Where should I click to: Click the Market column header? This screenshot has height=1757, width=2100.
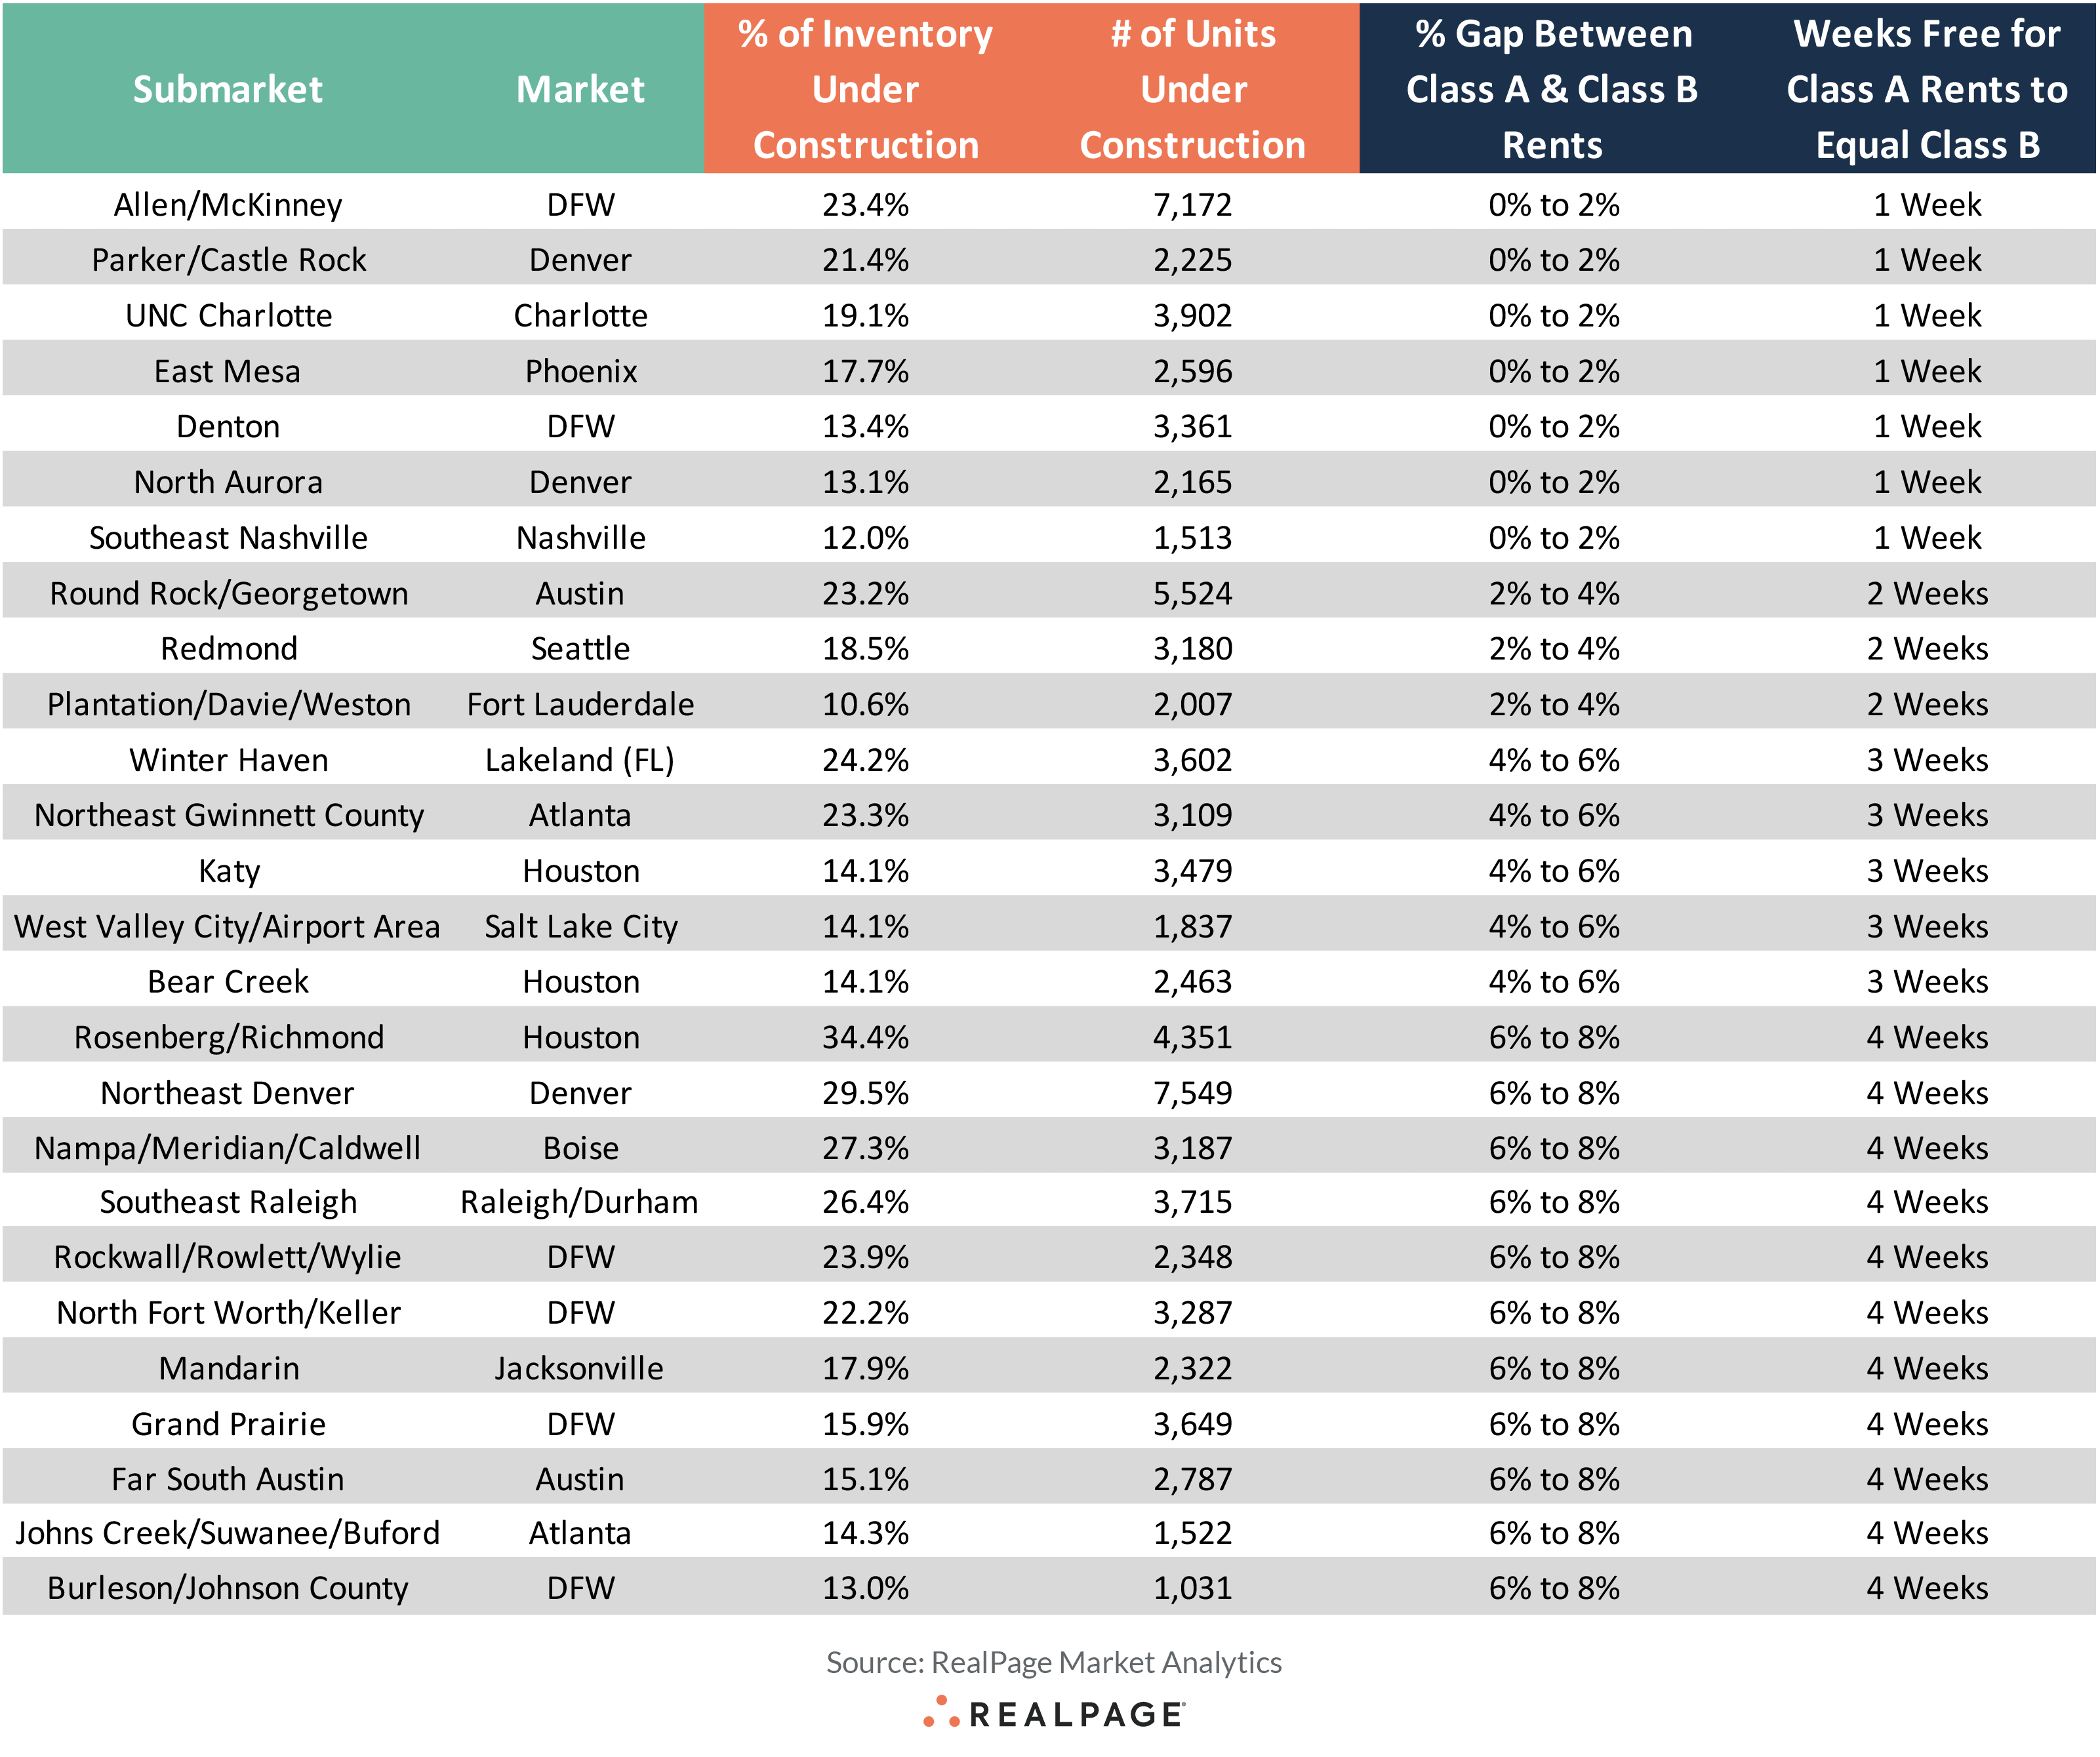click(x=580, y=90)
